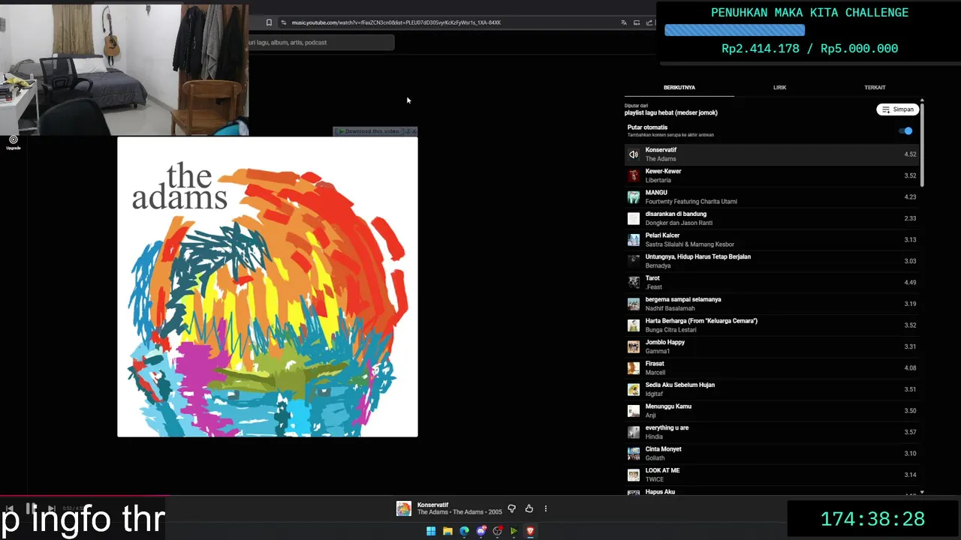Click the previous track button
This screenshot has height=540, width=961.
[10, 508]
